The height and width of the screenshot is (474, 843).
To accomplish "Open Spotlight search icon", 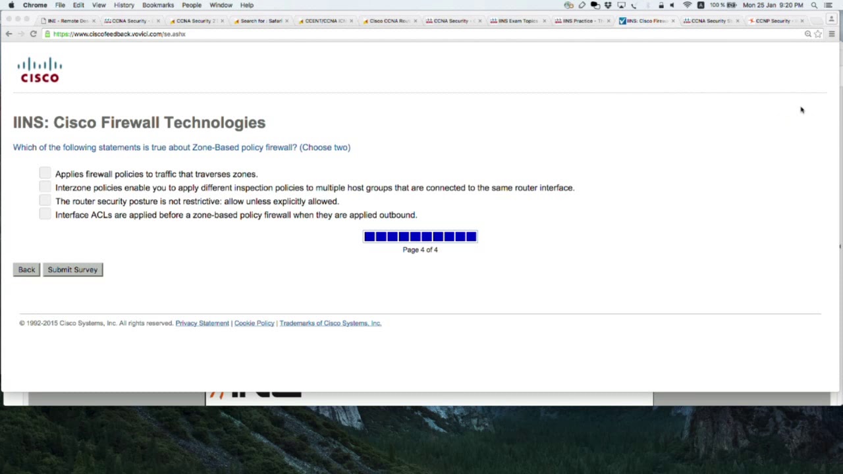I will (814, 5).
